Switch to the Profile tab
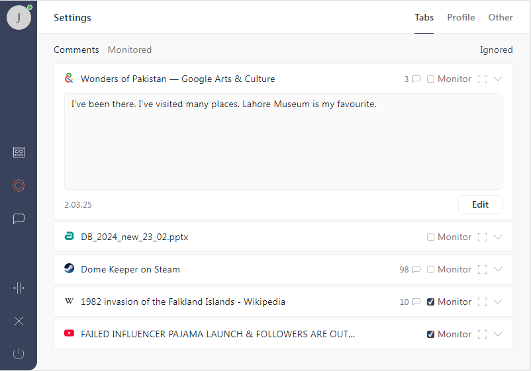 tap(461, 18)
